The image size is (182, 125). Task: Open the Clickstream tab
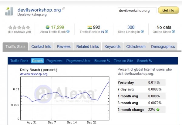(136, 47)
